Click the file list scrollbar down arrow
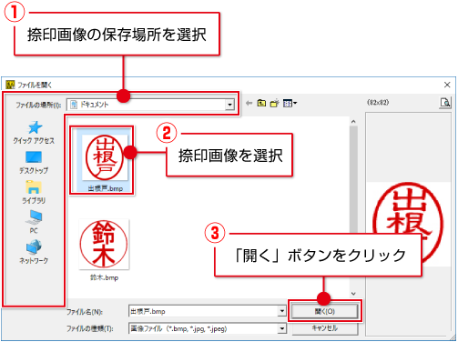 (353, 294)
